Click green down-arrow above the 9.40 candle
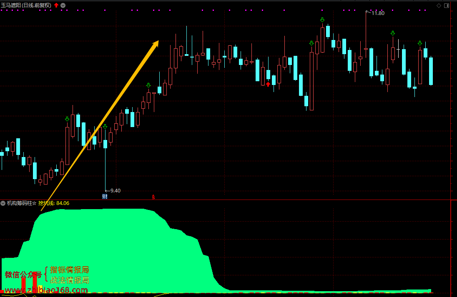This screenshot has height=297, width=457. [105, 126]
